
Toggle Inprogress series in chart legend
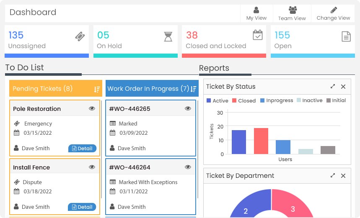click(277, 100)
